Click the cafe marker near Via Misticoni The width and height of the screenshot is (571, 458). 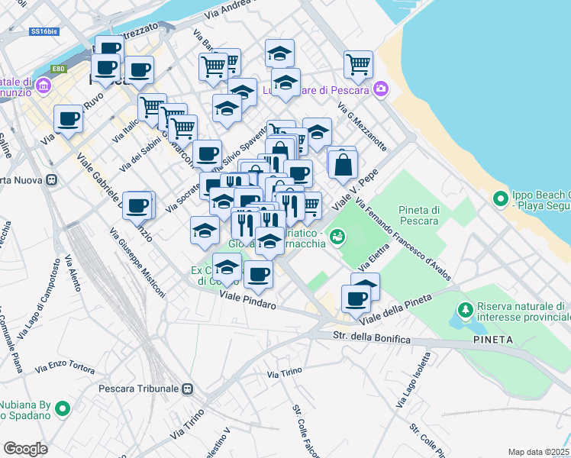137,207
